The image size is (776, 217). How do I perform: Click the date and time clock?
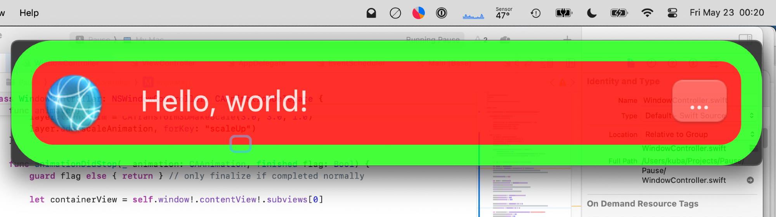[x=726, y=13]
